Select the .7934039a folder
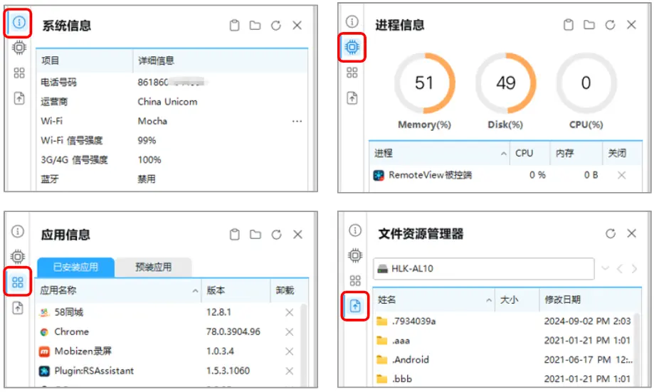This screenshot has width=654, height=392. pos(504,321)
